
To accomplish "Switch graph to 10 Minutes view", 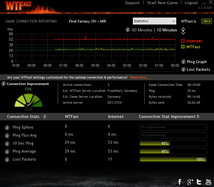I will click(x=167, y=30).
